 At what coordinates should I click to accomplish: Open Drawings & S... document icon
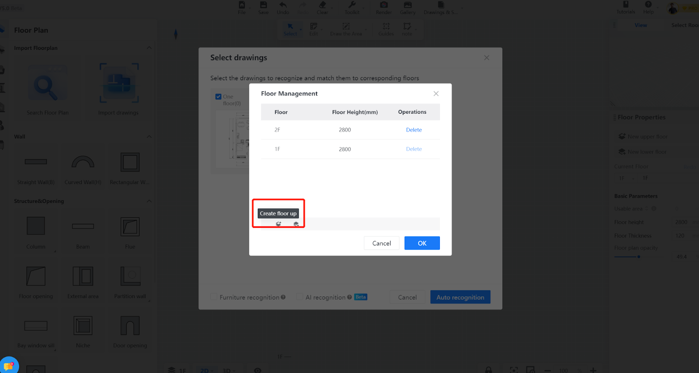click(441, 5)
